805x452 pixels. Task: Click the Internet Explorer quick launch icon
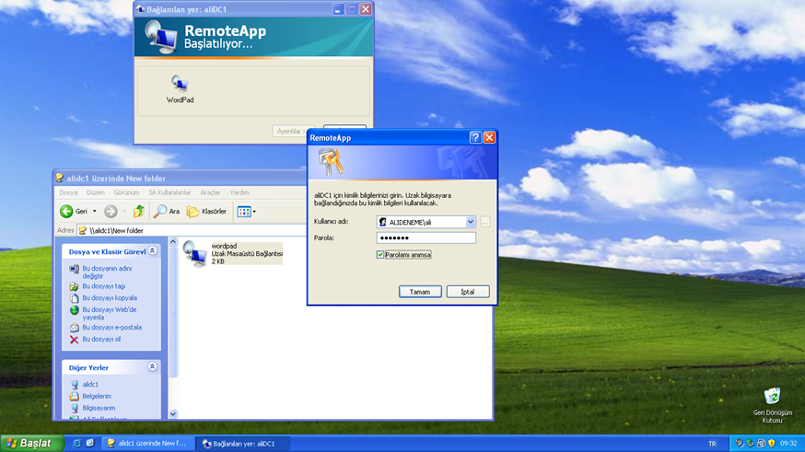tap(77, 444)
